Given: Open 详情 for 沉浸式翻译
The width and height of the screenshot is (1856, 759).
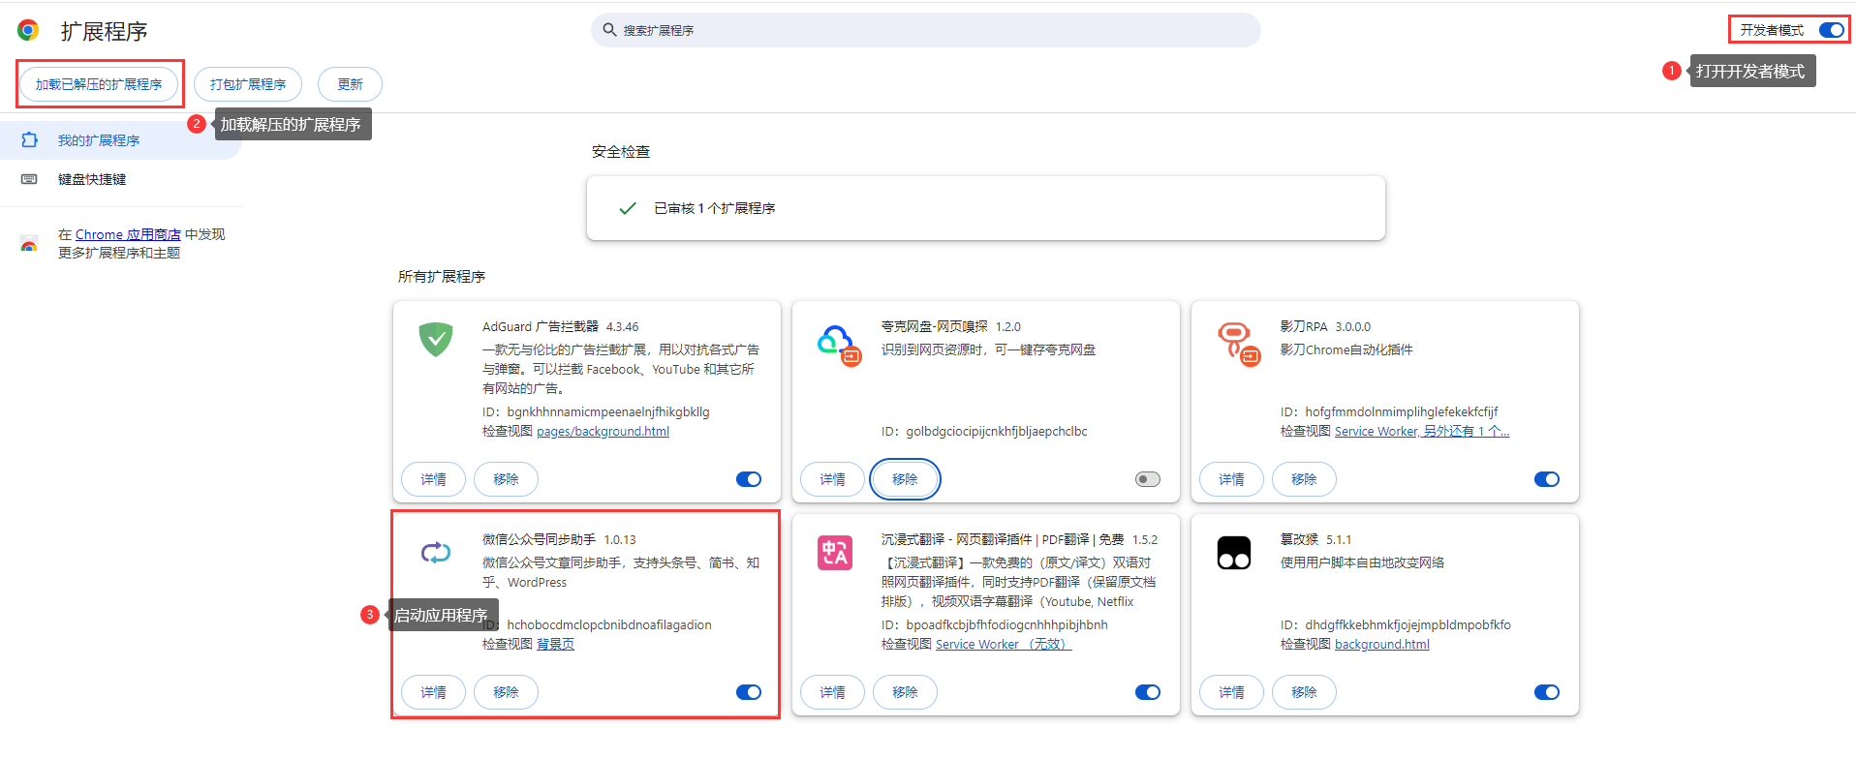Looking at the screenshot, I should tap(832, 692).
